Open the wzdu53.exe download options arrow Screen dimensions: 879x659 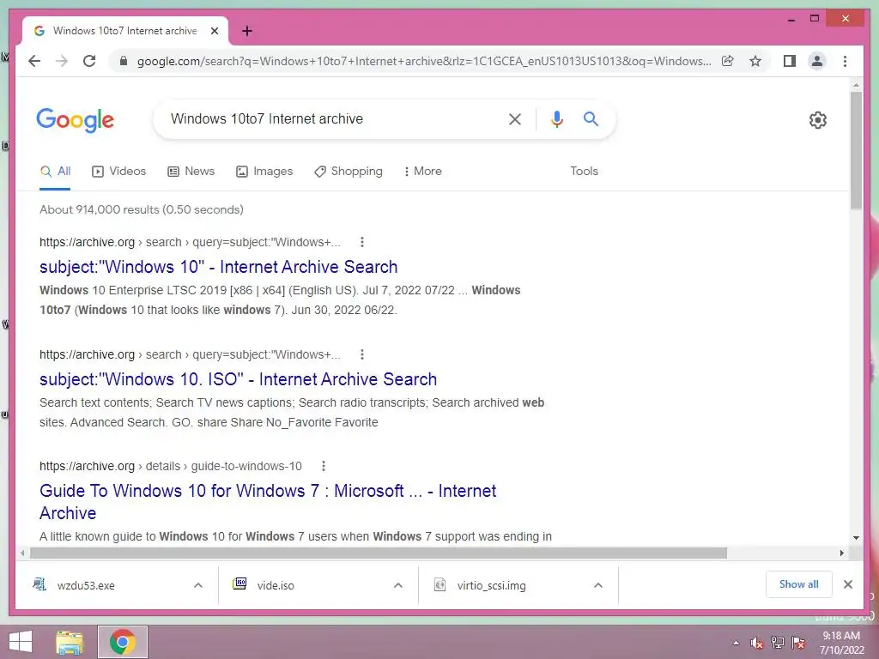click(x=198, y=585)
